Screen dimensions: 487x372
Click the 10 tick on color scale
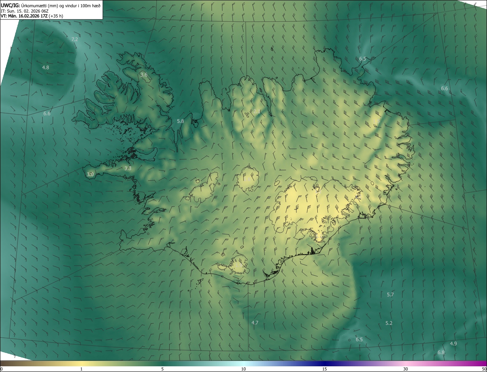(x=243, y=369)
